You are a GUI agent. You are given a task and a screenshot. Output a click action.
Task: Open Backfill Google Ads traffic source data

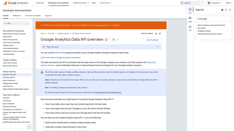click(x=16, y=122)
